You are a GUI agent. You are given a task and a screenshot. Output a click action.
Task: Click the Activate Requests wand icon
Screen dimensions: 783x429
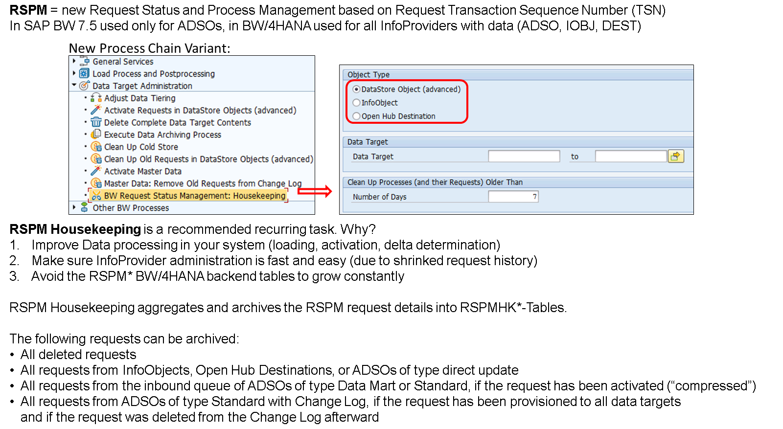pos(96,110)
